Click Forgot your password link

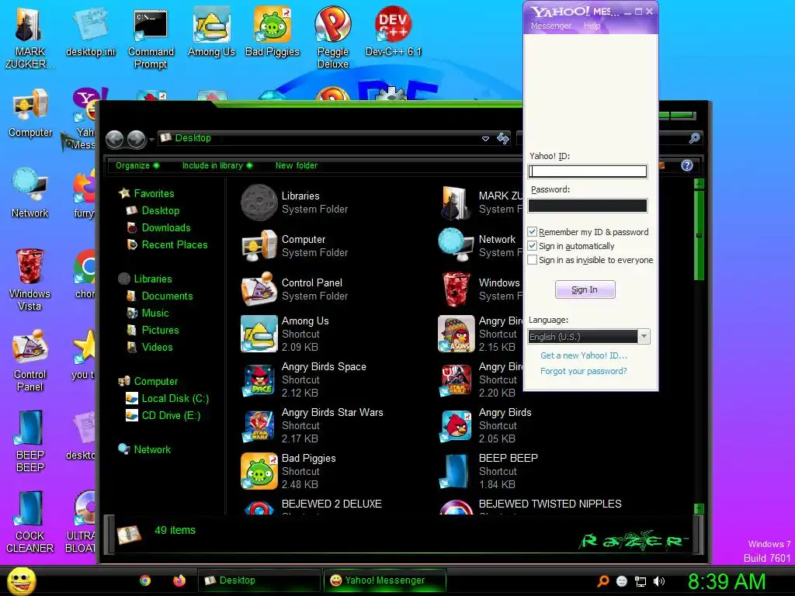pyautogui.click(x=584, y=371)
